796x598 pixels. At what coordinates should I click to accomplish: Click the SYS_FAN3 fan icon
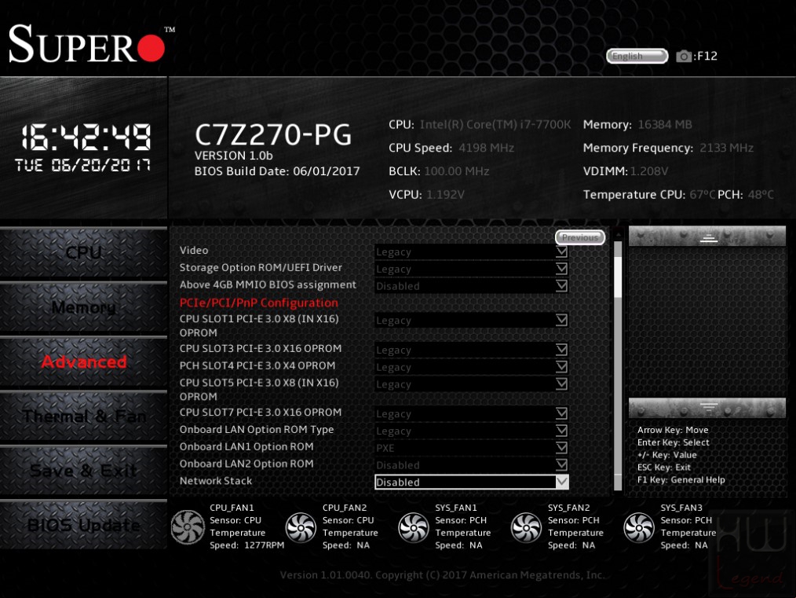pos(639,526)
